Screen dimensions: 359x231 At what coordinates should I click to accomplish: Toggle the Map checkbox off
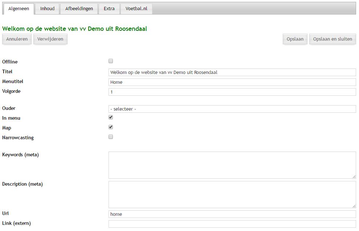pos(111,127)
